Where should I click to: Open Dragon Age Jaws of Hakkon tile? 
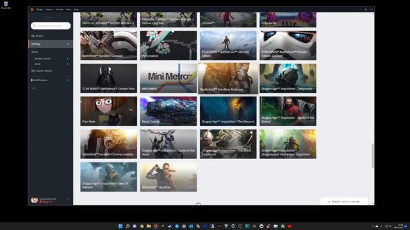pyautogui.click(x=108, y=177)
